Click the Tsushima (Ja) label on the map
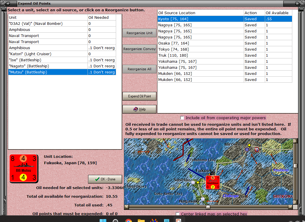 [x=202, y=160]
